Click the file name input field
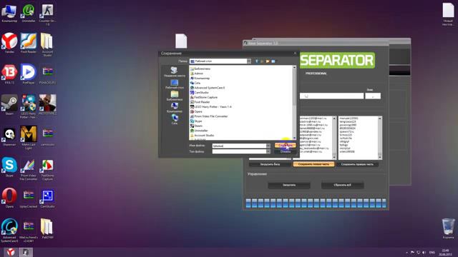458x257 pixels. tap(239, 146)
